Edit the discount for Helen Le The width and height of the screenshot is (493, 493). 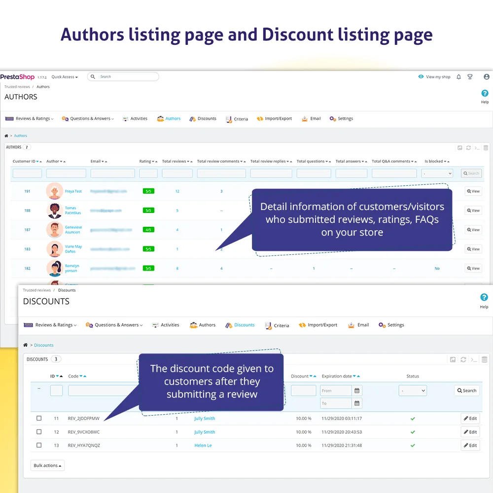pyautogui.click(x=470, y=445)
